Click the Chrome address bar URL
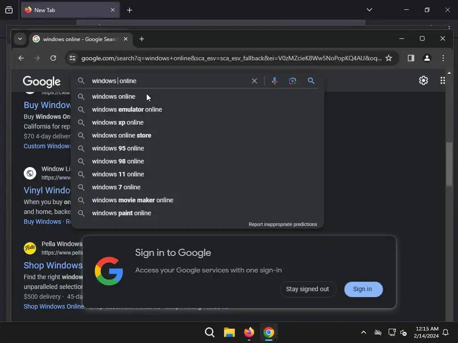This screenshot has height=343, width=458. (x=231, y=58)
